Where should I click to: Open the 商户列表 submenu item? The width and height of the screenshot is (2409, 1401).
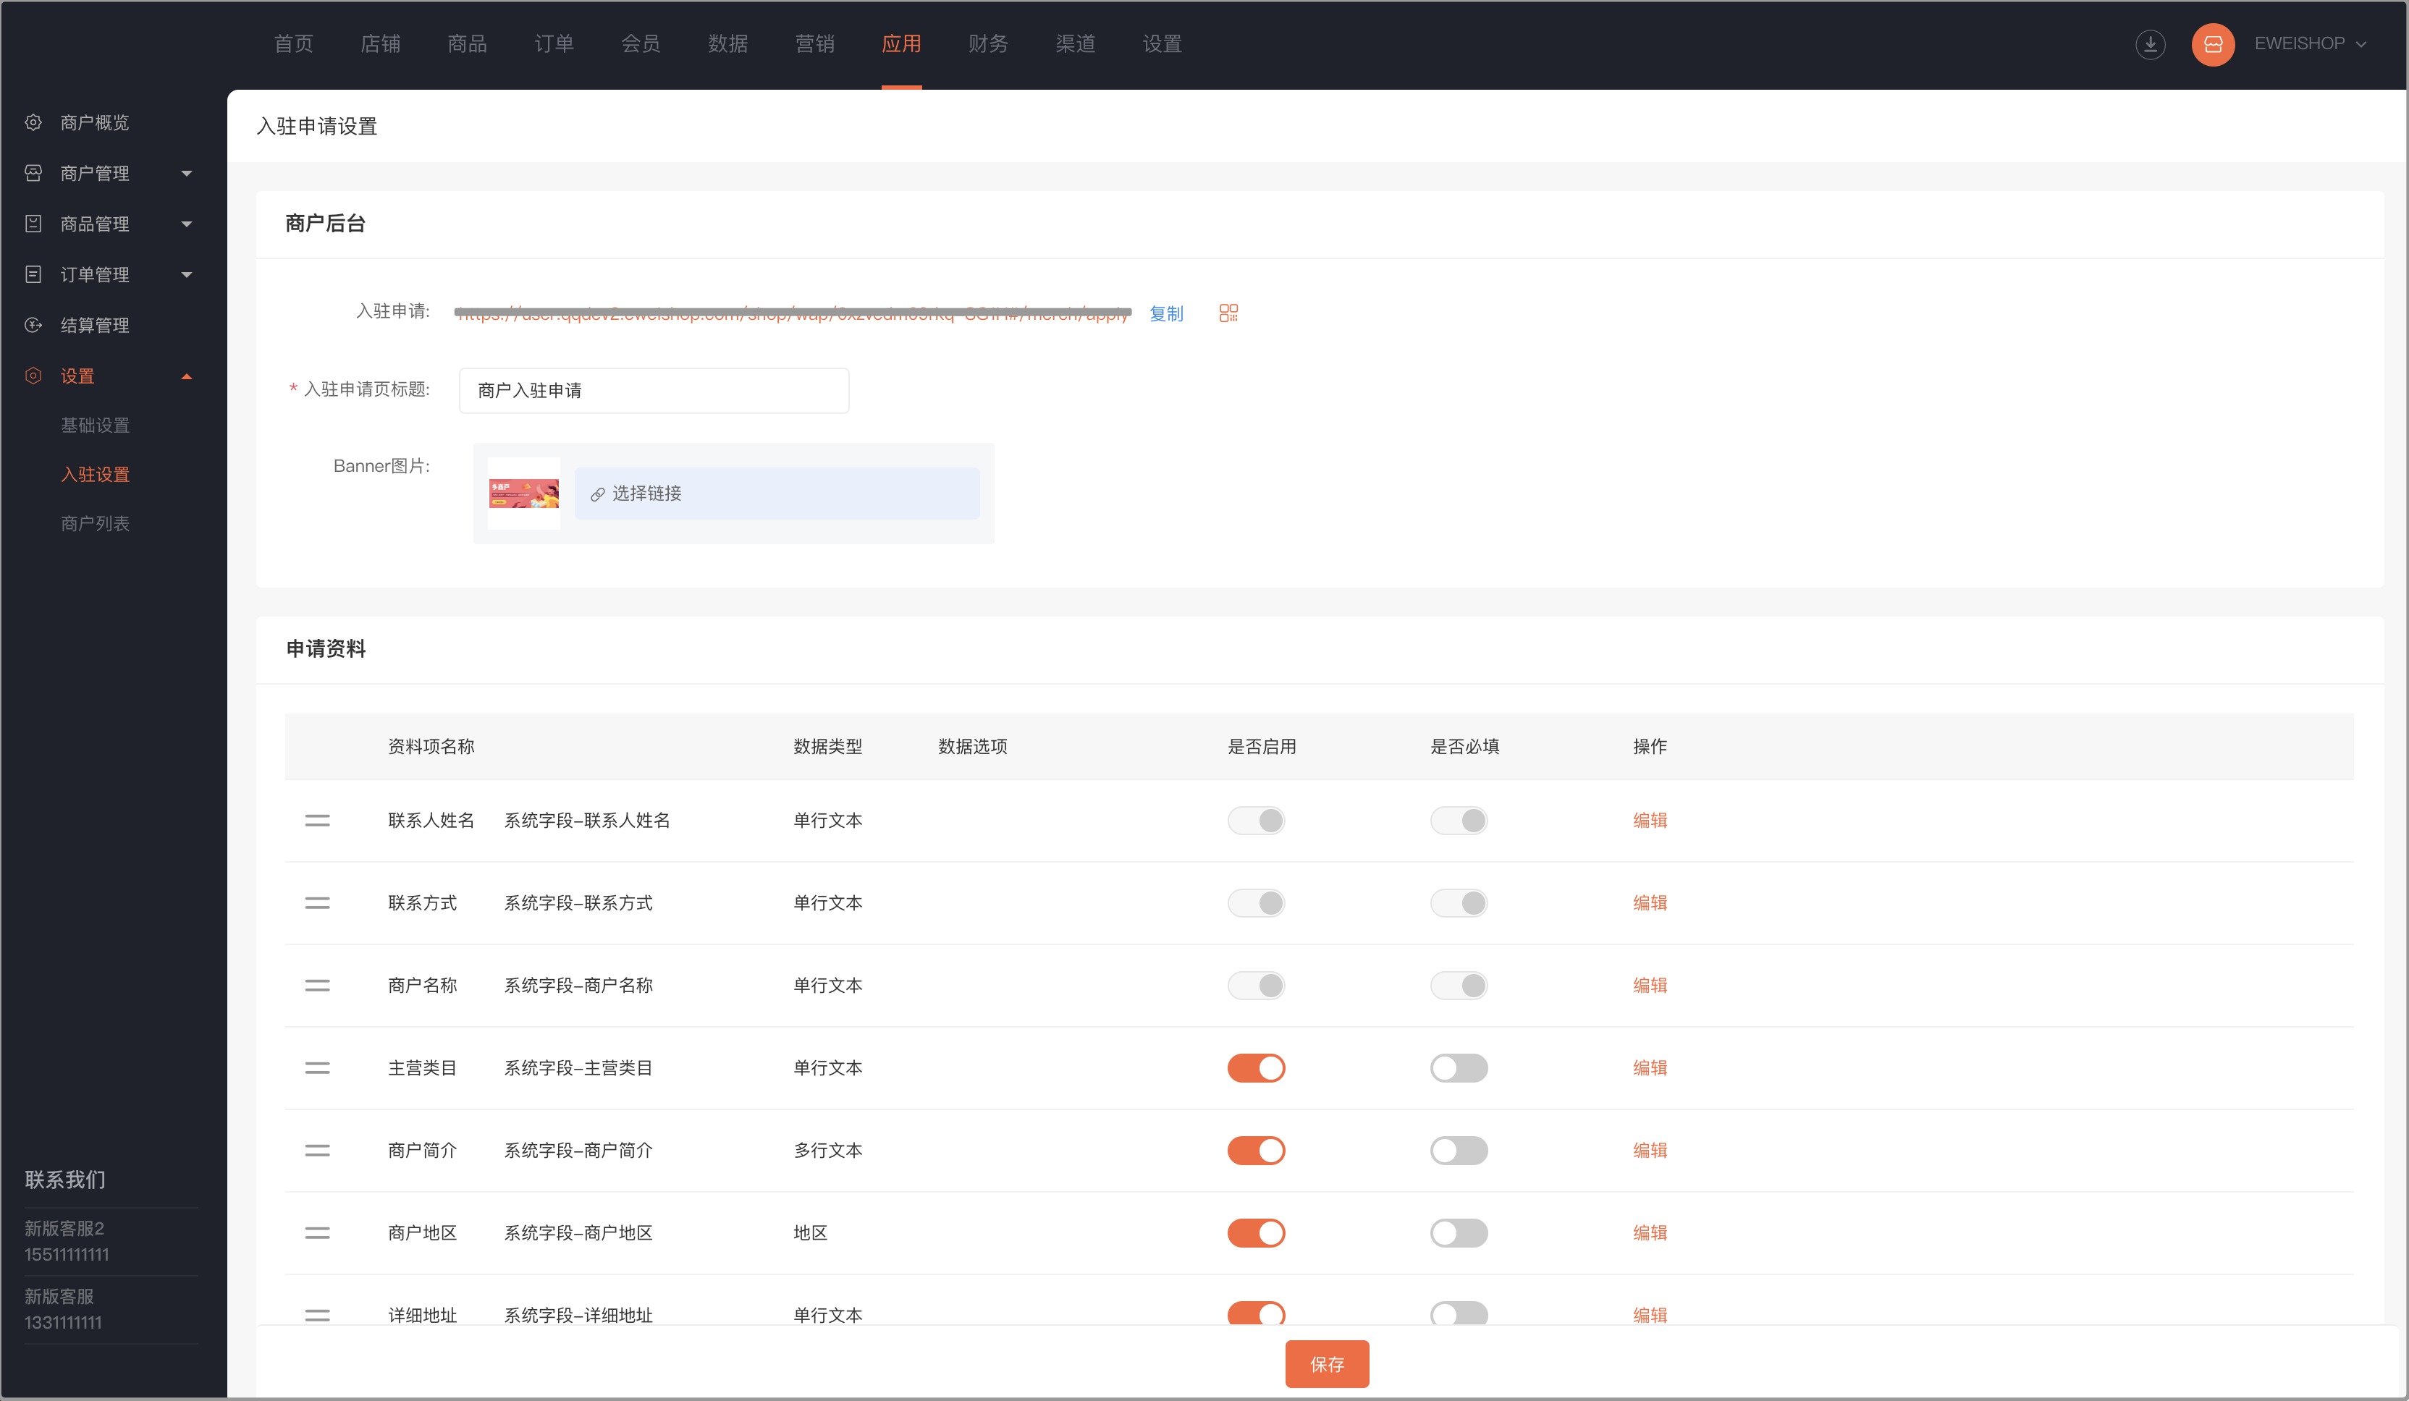click(x=96, y=522)
